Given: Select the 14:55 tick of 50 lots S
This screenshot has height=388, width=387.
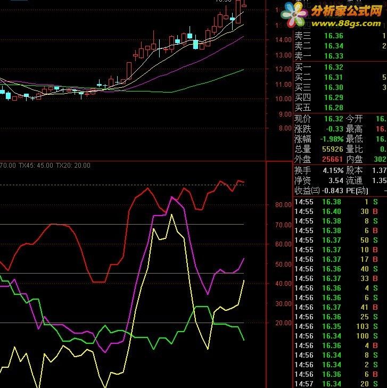Looking at the screenshot, I should point(336,240).
